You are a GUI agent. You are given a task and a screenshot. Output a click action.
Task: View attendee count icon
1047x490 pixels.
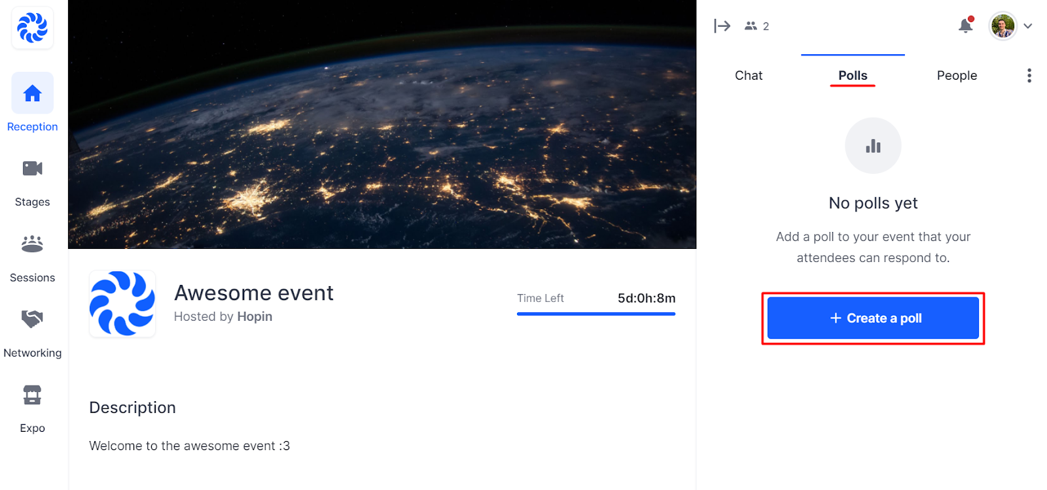(x=751, y=26)
